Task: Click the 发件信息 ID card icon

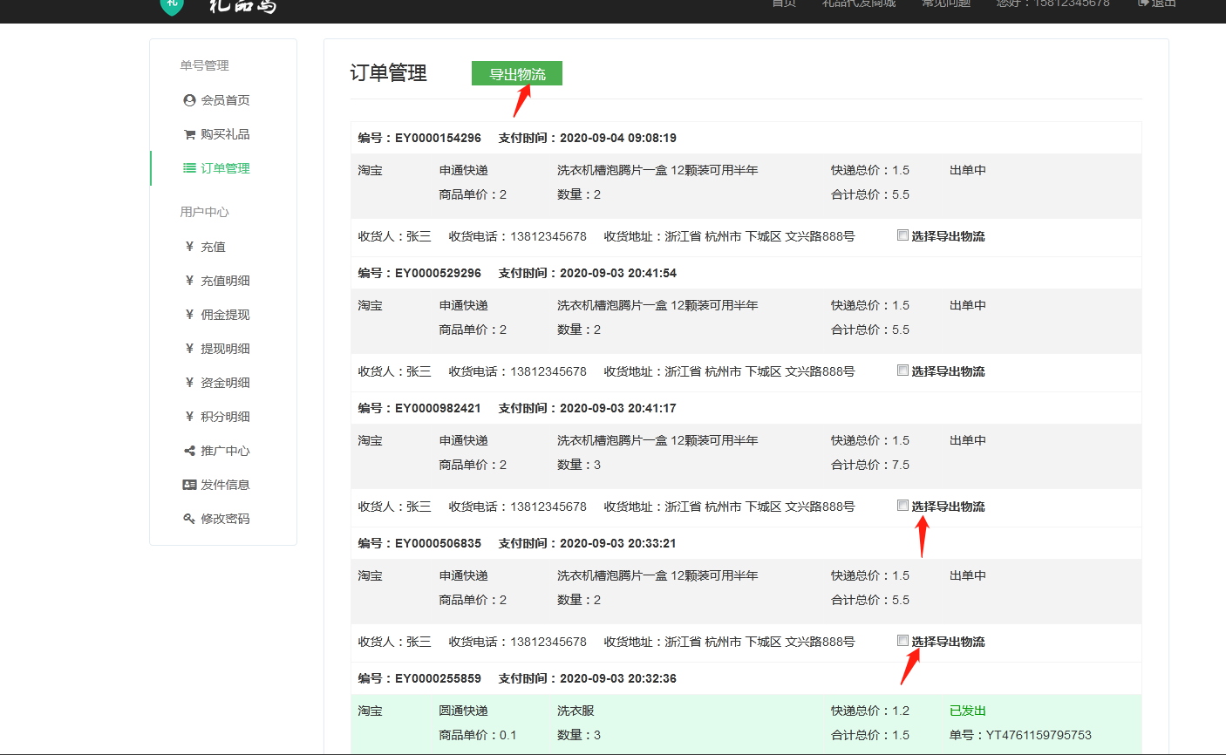Action: [189, 485]
